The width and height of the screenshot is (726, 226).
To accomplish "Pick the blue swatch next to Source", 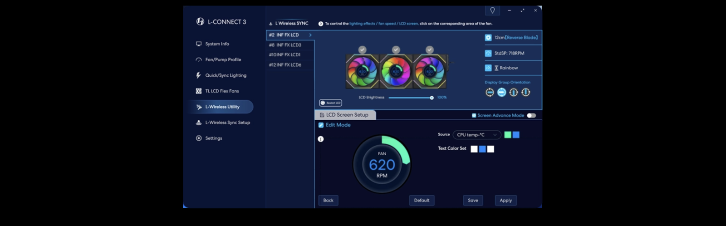I will 516,135.
